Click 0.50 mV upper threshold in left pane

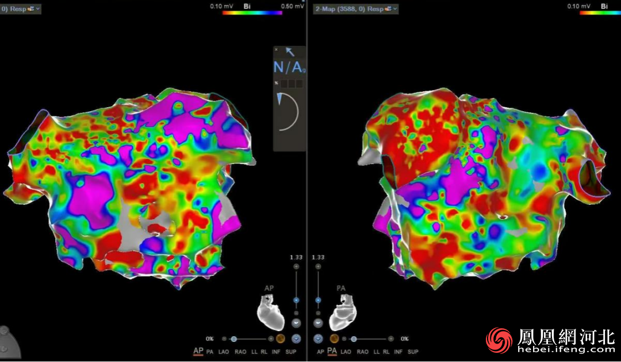click(x=293, y=6)
